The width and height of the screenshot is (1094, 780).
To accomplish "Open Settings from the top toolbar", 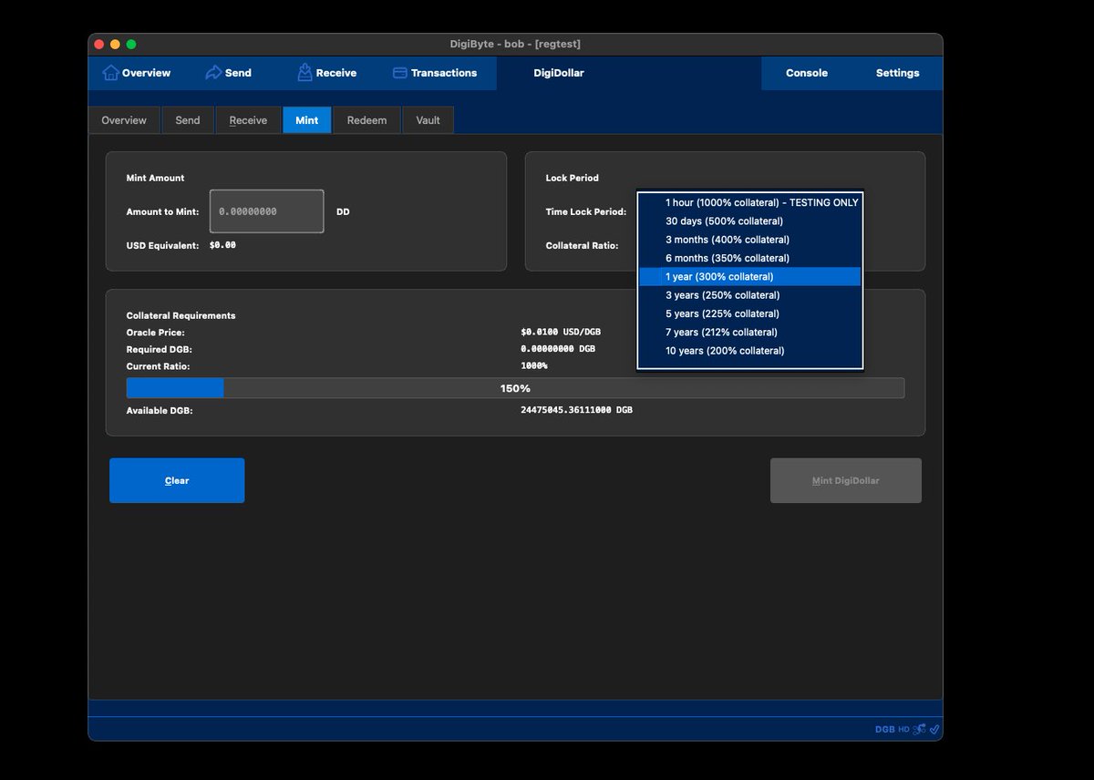I will pos(897,73).
